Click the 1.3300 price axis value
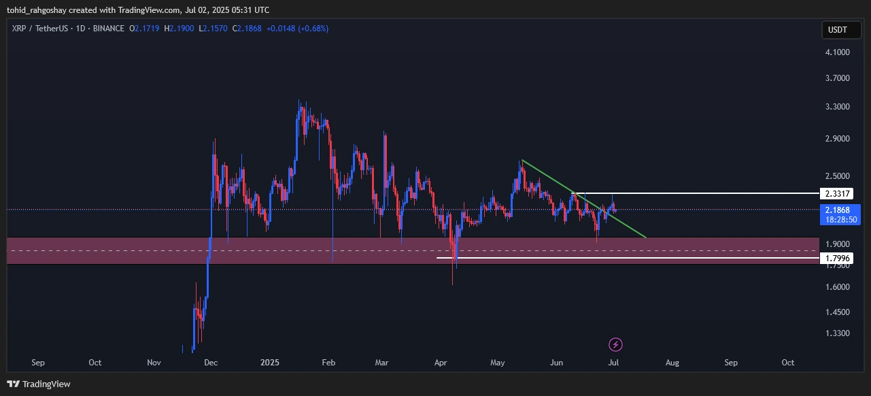This screenshot has height=396, width=871. click(x=837, y=333)
